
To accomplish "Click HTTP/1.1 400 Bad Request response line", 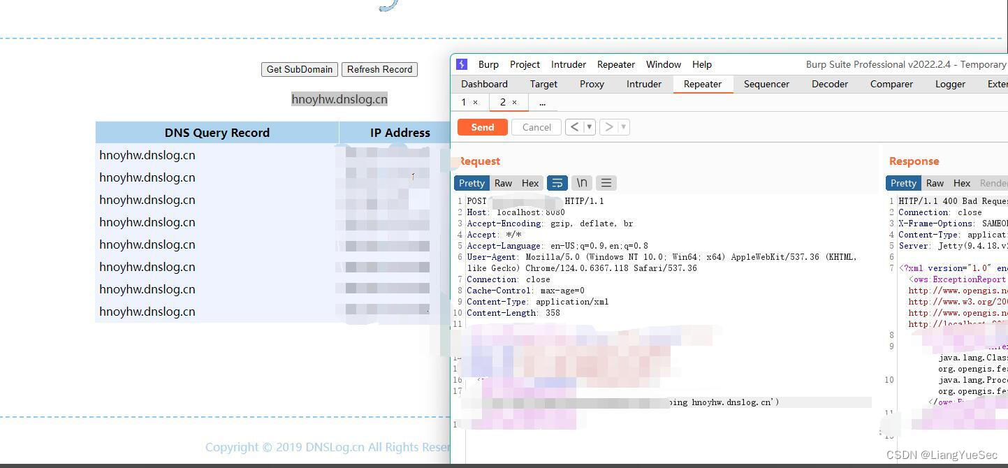I will pos(953,201).
